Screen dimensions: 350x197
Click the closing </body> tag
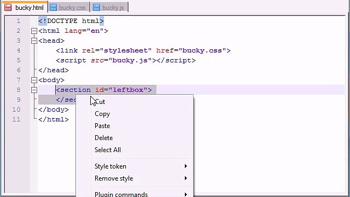click(54, 109)
